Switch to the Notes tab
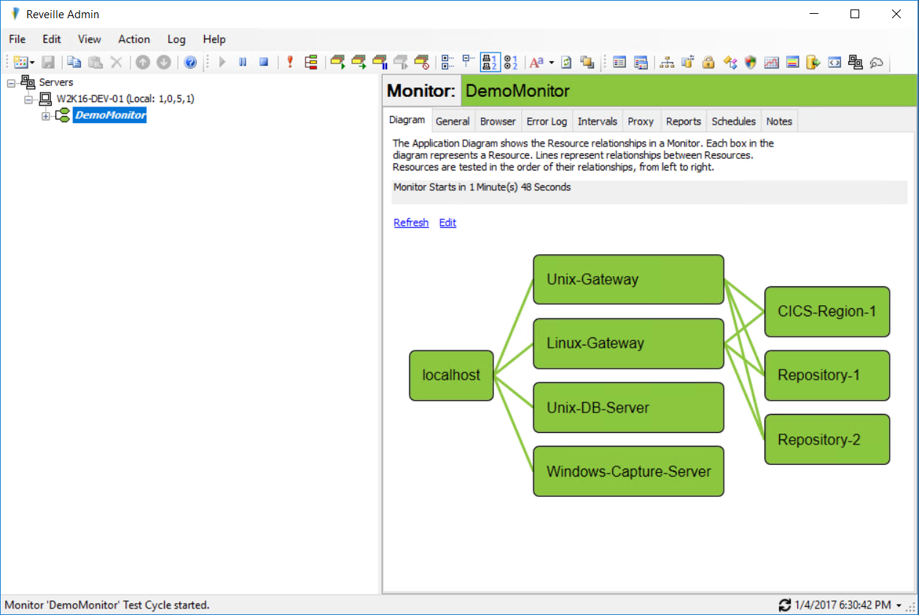The height and width of the screenshot is (615, 919). tap(779, 121)
